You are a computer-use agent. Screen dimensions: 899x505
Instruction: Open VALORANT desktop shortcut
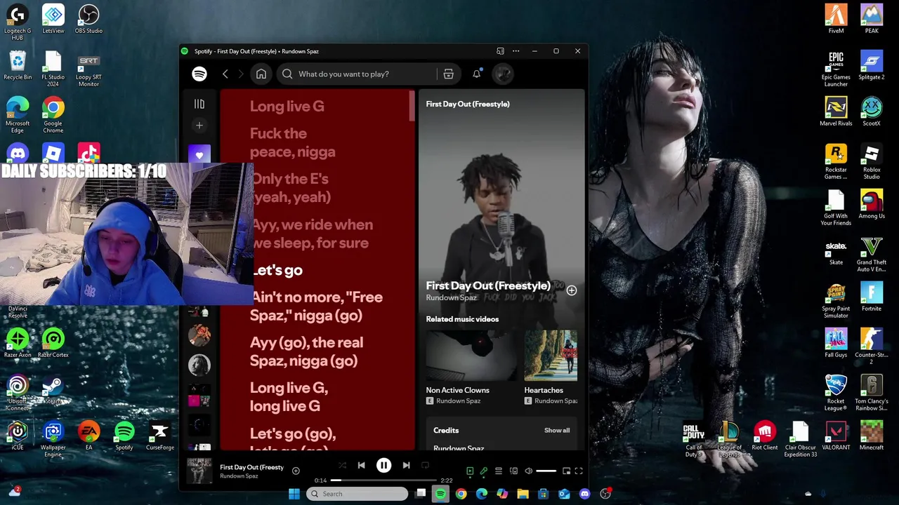tap(836, 436)
